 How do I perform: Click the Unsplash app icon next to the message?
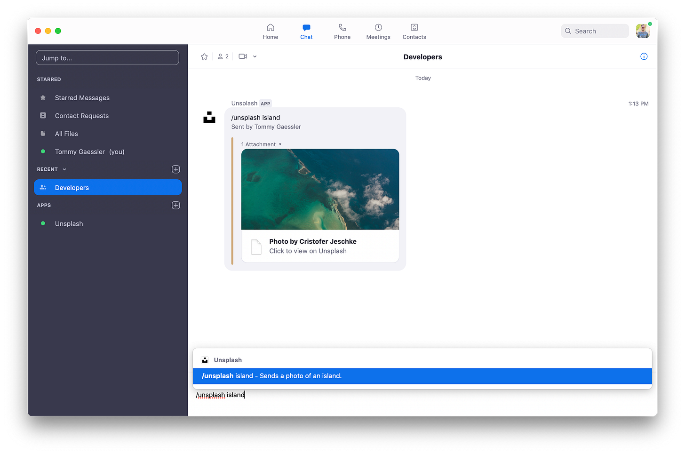tap(209, 118)
